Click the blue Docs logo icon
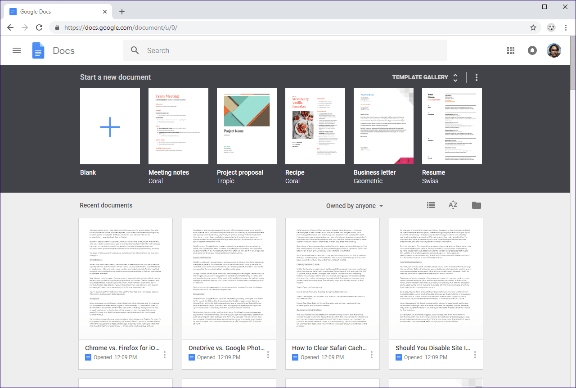 pos(38,50)
